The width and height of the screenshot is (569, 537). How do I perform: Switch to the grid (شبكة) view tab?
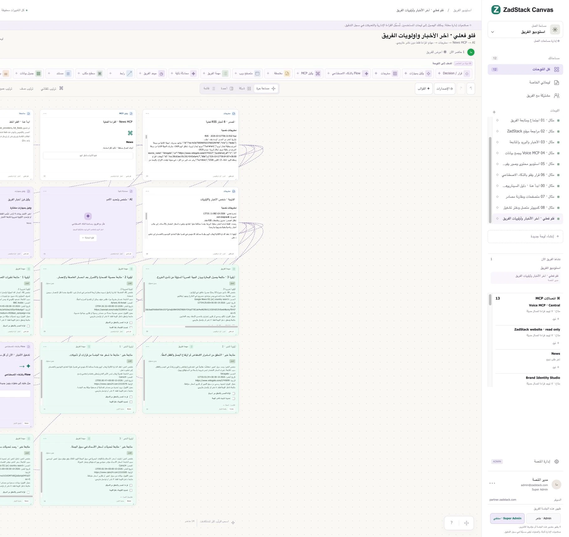[x=245, y=88]
